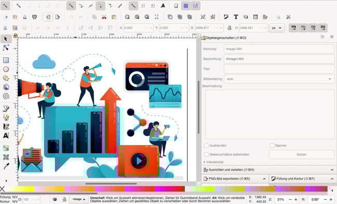Decrease zoom with minus button
The height and width of the screenshot is (204, 337).
[x=290, y=199]
